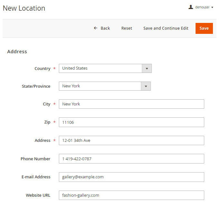Click the State/Province field label
Viewport: 220px width, 218px height.
tap(36, 86)
